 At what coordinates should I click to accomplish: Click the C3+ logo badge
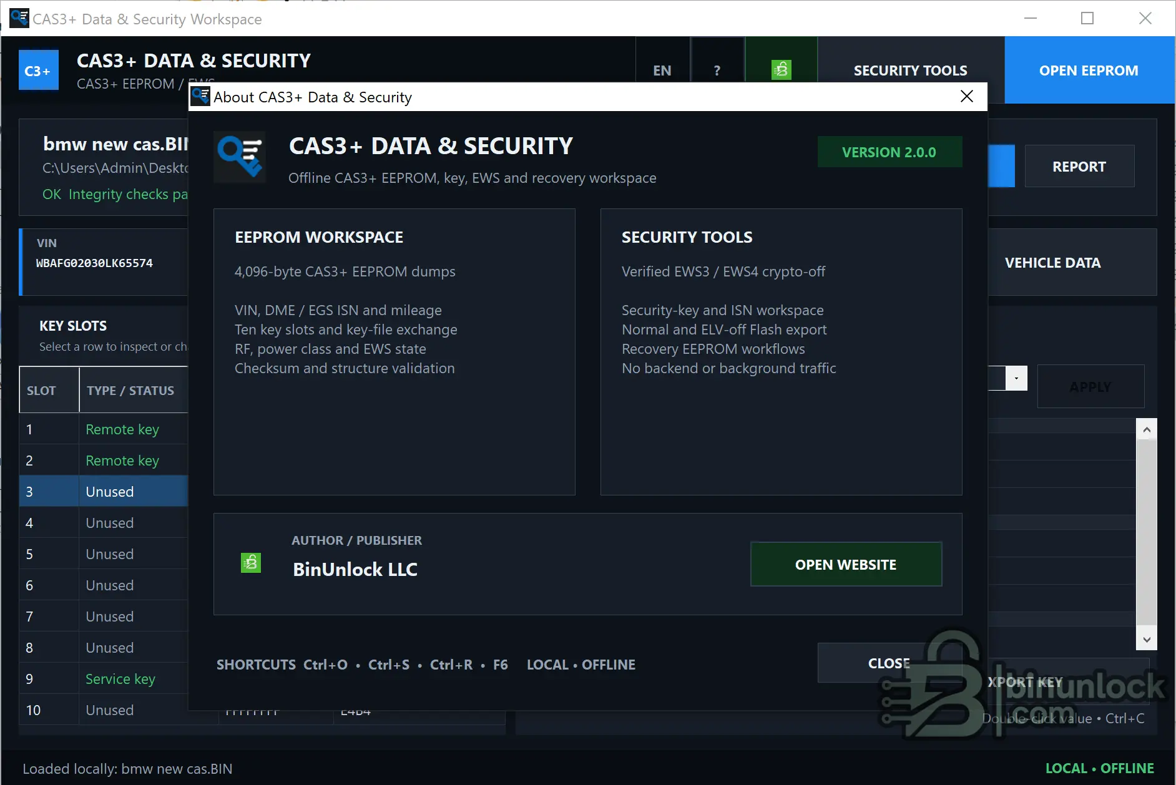coord(38,70)
